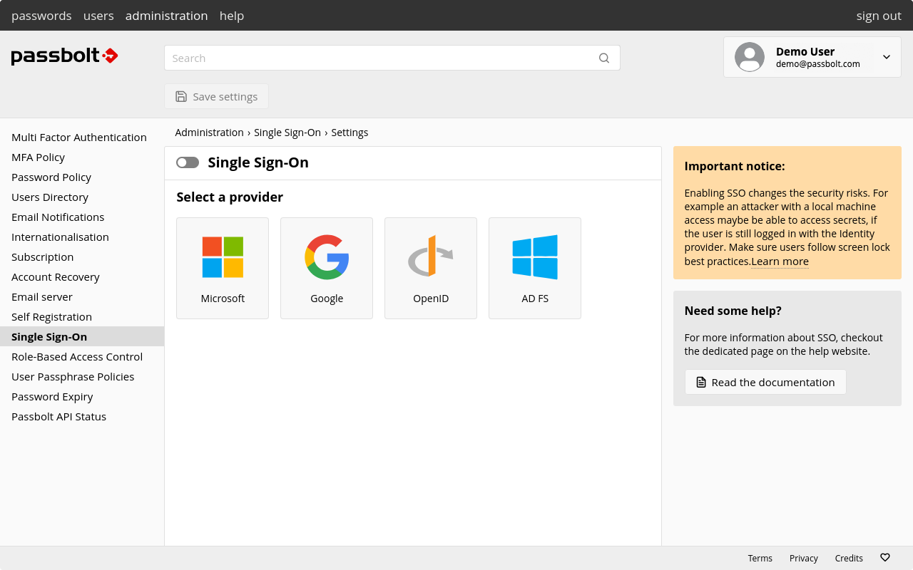Image resolution: width=913 pixels, height=570 pixels.
Task: Click the search magnifier icon
Action: click(x=604, y=58)
